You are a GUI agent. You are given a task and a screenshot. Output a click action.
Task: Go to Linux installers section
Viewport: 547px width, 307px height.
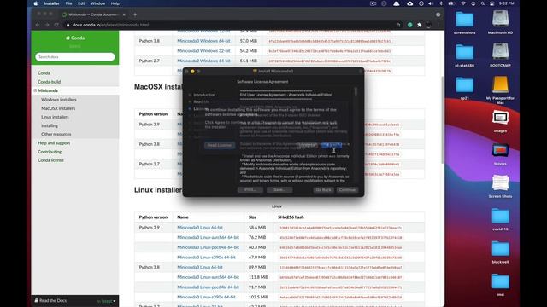(55, 117)
